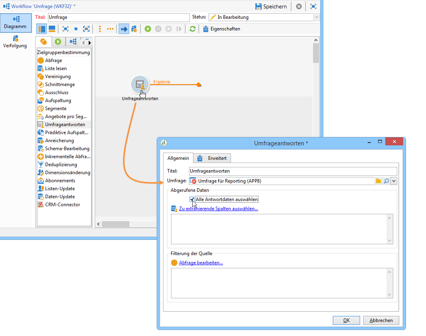426x336 pixels.
Task: Confirm the dialog with OK
Action: pyautogui.click(x=346, y=320)
